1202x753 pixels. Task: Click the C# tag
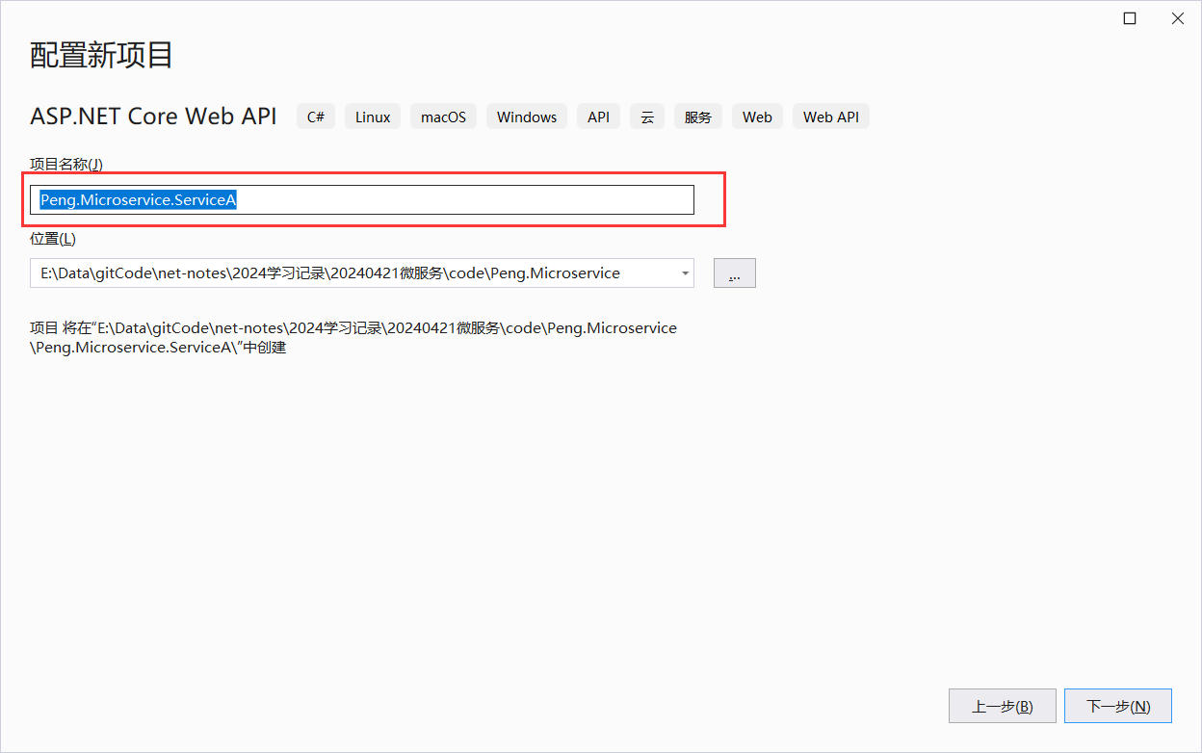[316, 117]
